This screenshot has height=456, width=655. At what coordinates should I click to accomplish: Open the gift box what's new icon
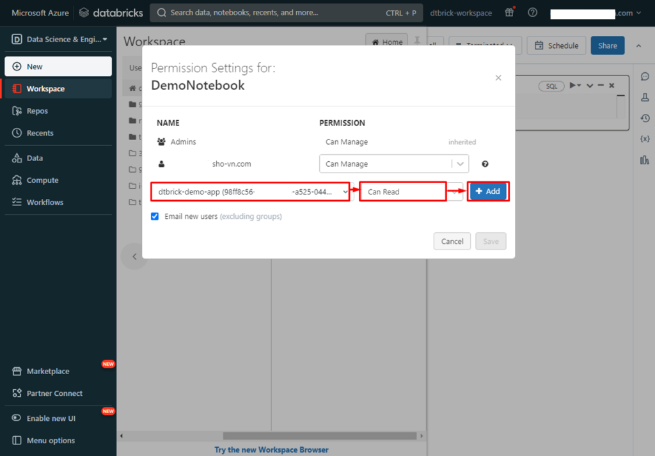click(x=509, y=13)
